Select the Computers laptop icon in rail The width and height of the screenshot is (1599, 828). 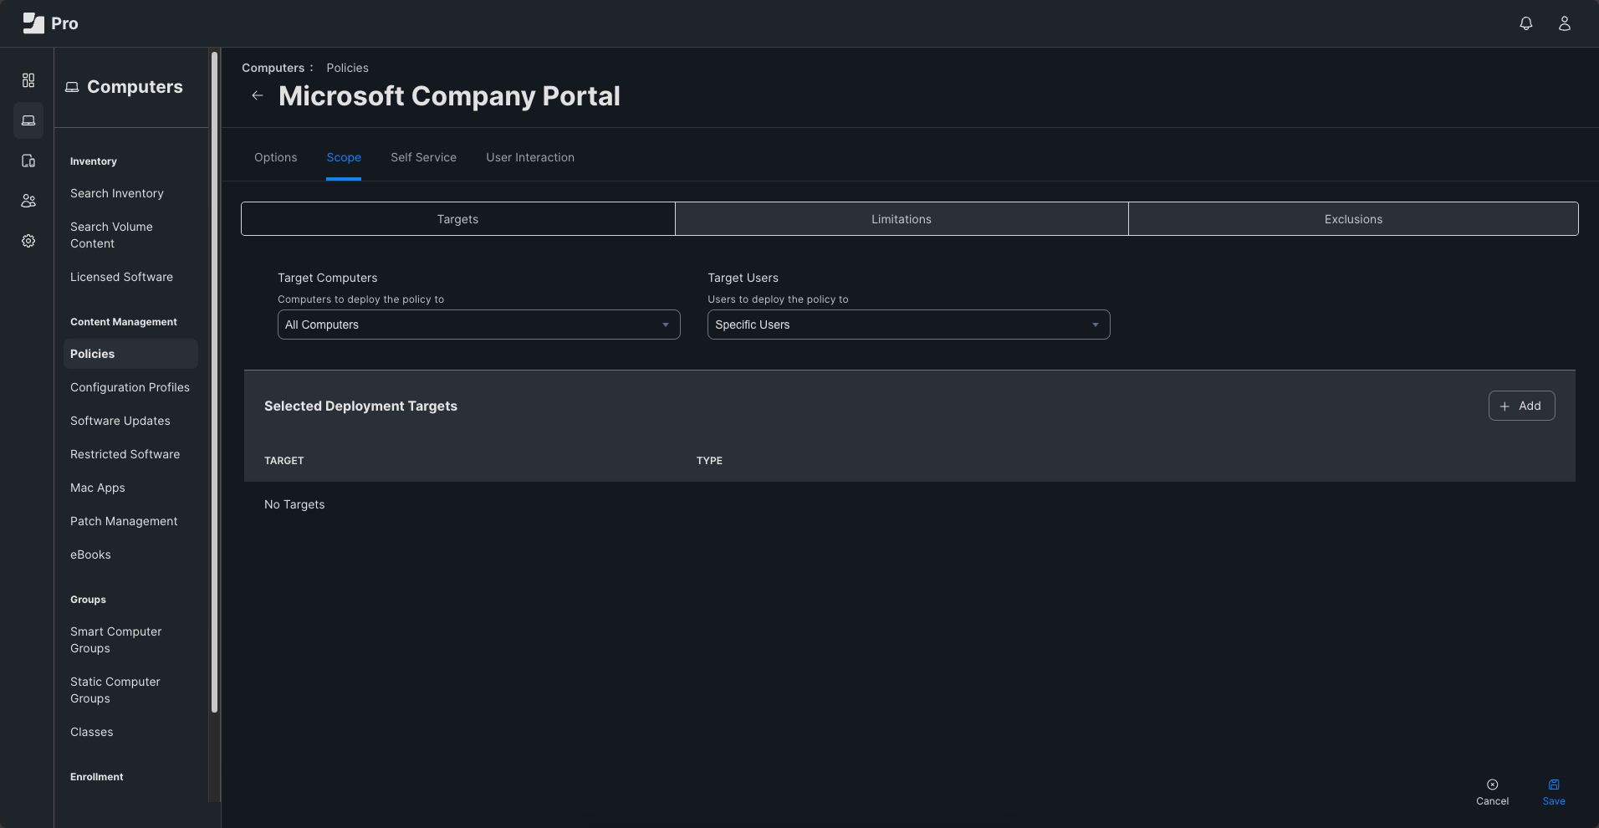pos(28,120)
